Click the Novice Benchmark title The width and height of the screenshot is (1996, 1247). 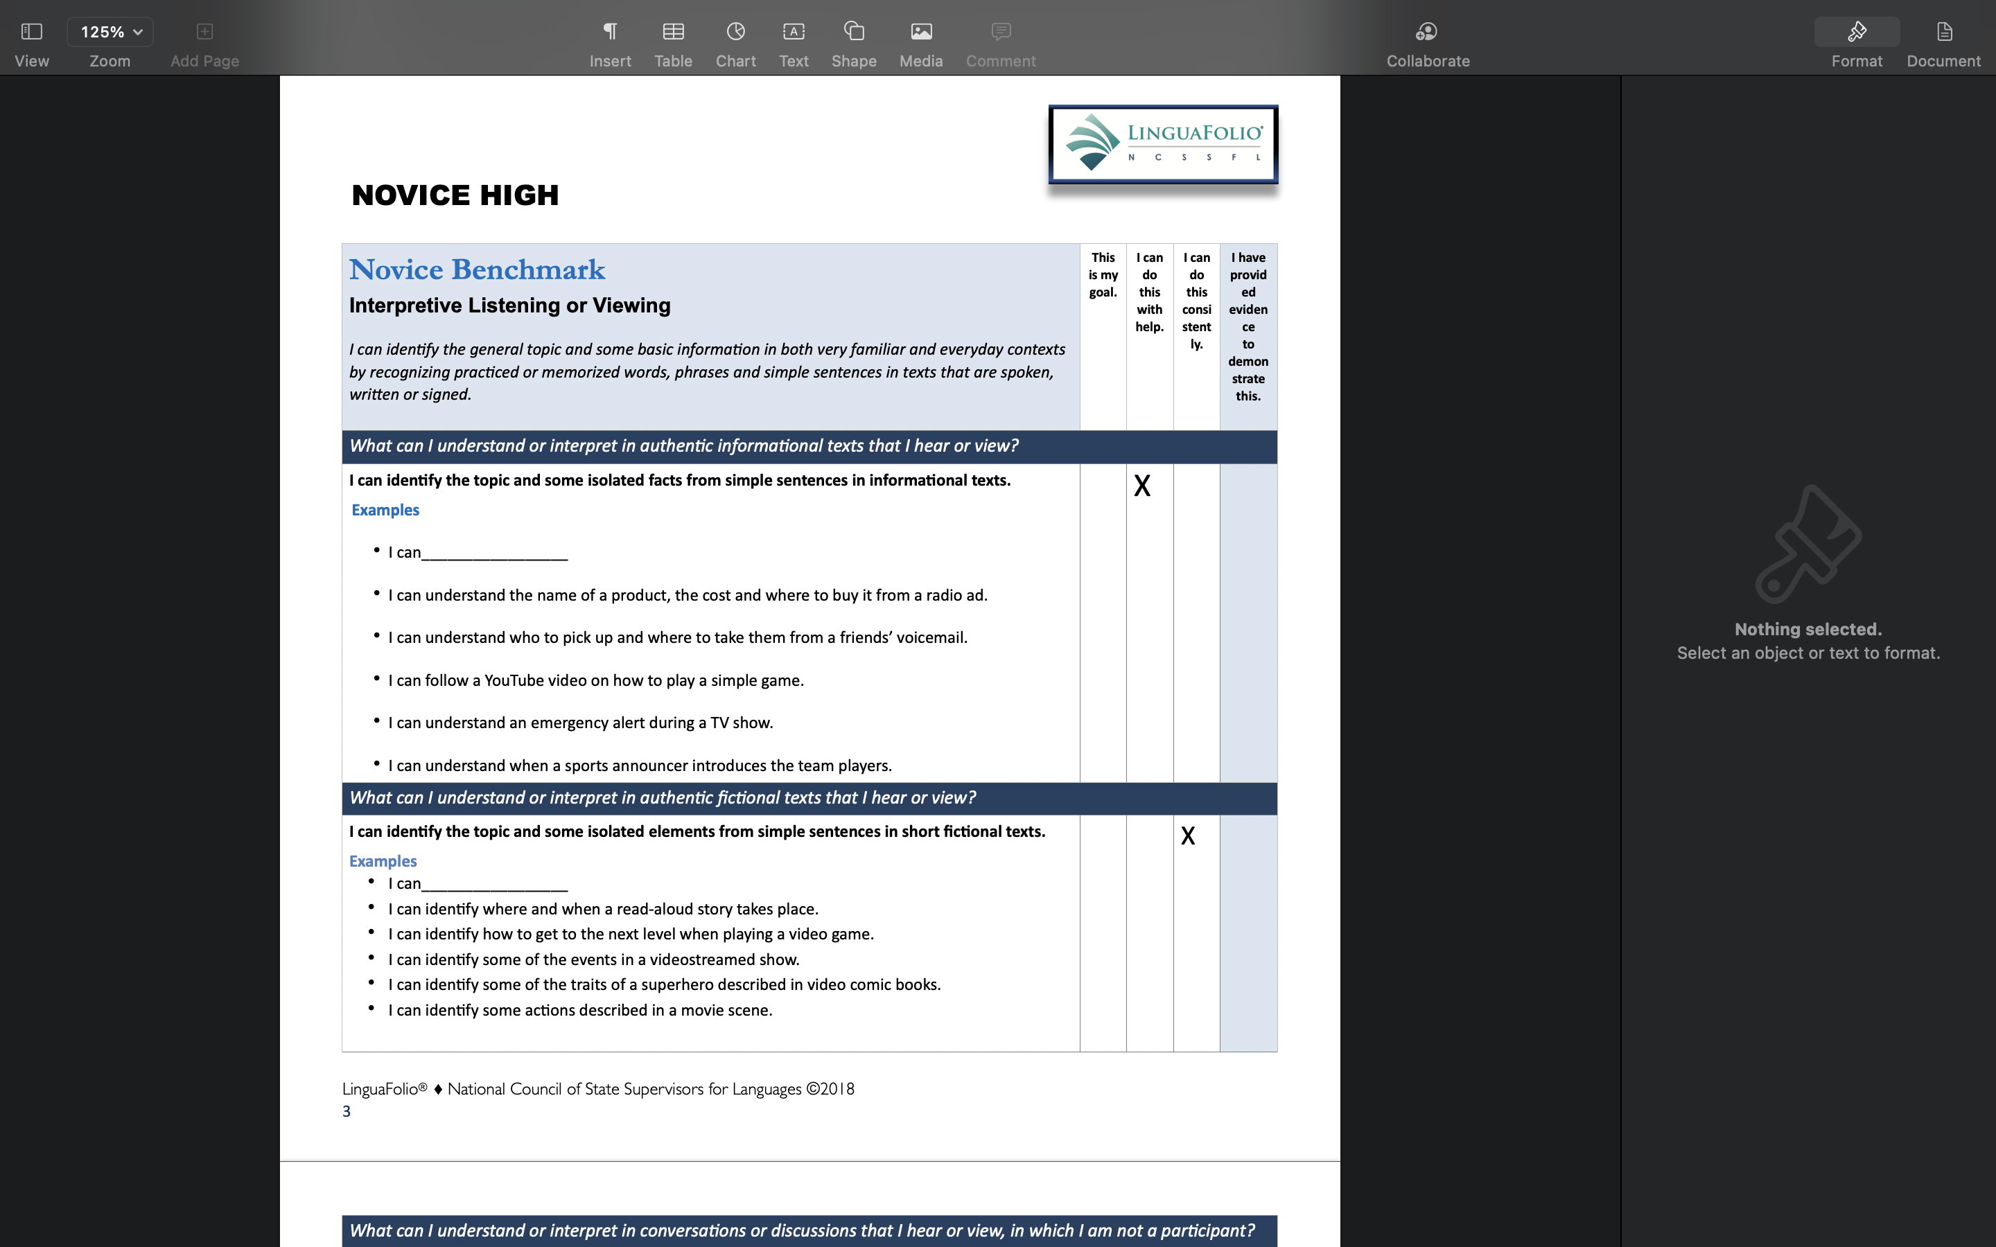[477, 269]
